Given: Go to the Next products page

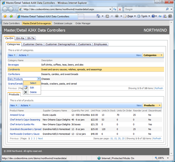Looking at the screenshot, I should [x=40, y=138].
